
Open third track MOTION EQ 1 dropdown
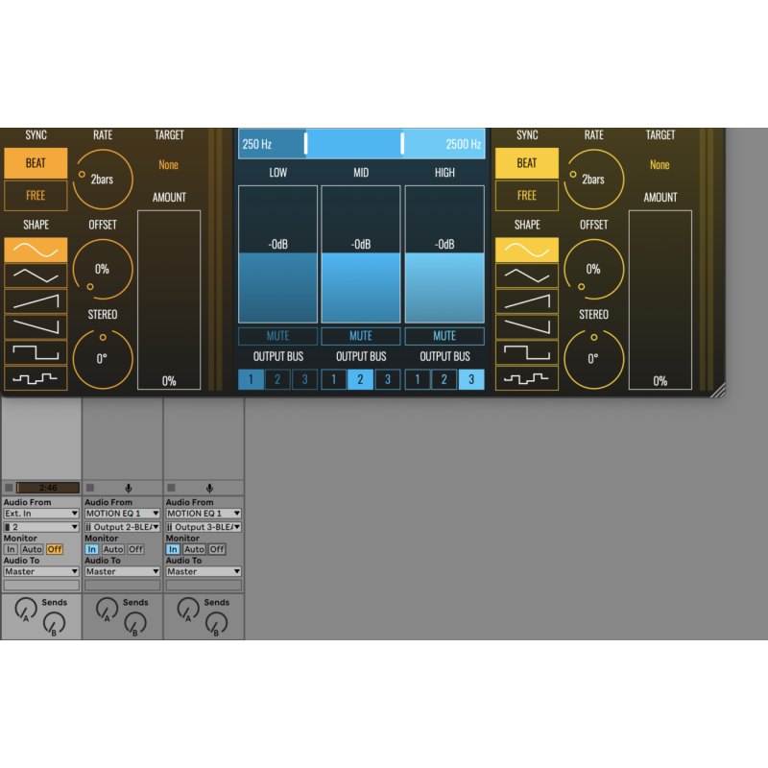click(204, 514)
